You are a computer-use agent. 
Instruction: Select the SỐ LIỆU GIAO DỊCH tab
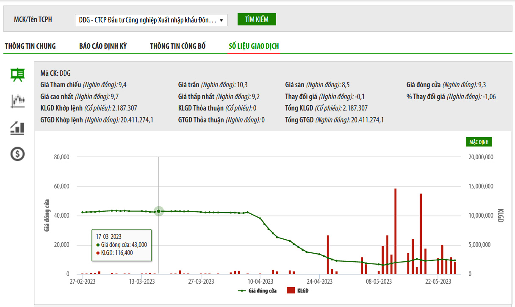tap(254, 46)
